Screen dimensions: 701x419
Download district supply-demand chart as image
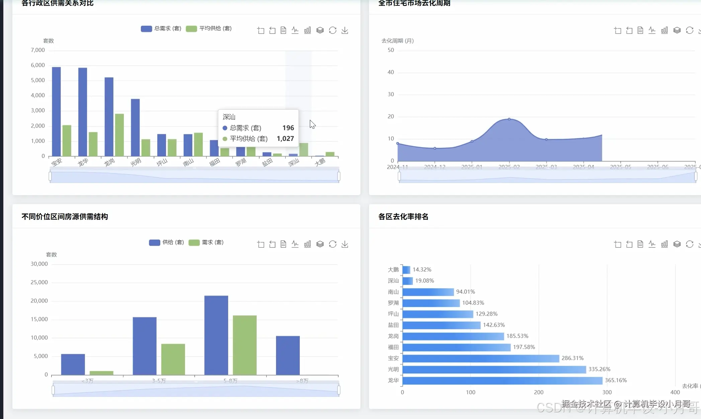[345, 30]
